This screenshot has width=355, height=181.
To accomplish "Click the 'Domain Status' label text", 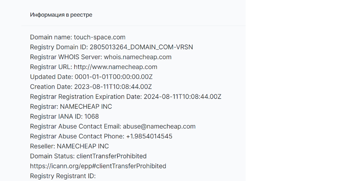I will pyautogui.click(x=52, y=156).
